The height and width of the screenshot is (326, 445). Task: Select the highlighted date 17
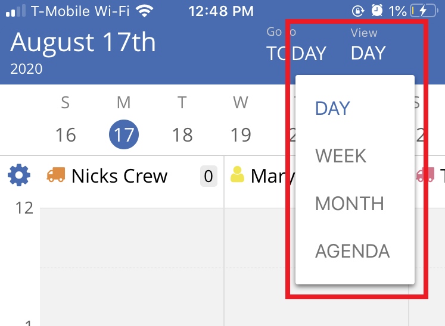point(124,135)
